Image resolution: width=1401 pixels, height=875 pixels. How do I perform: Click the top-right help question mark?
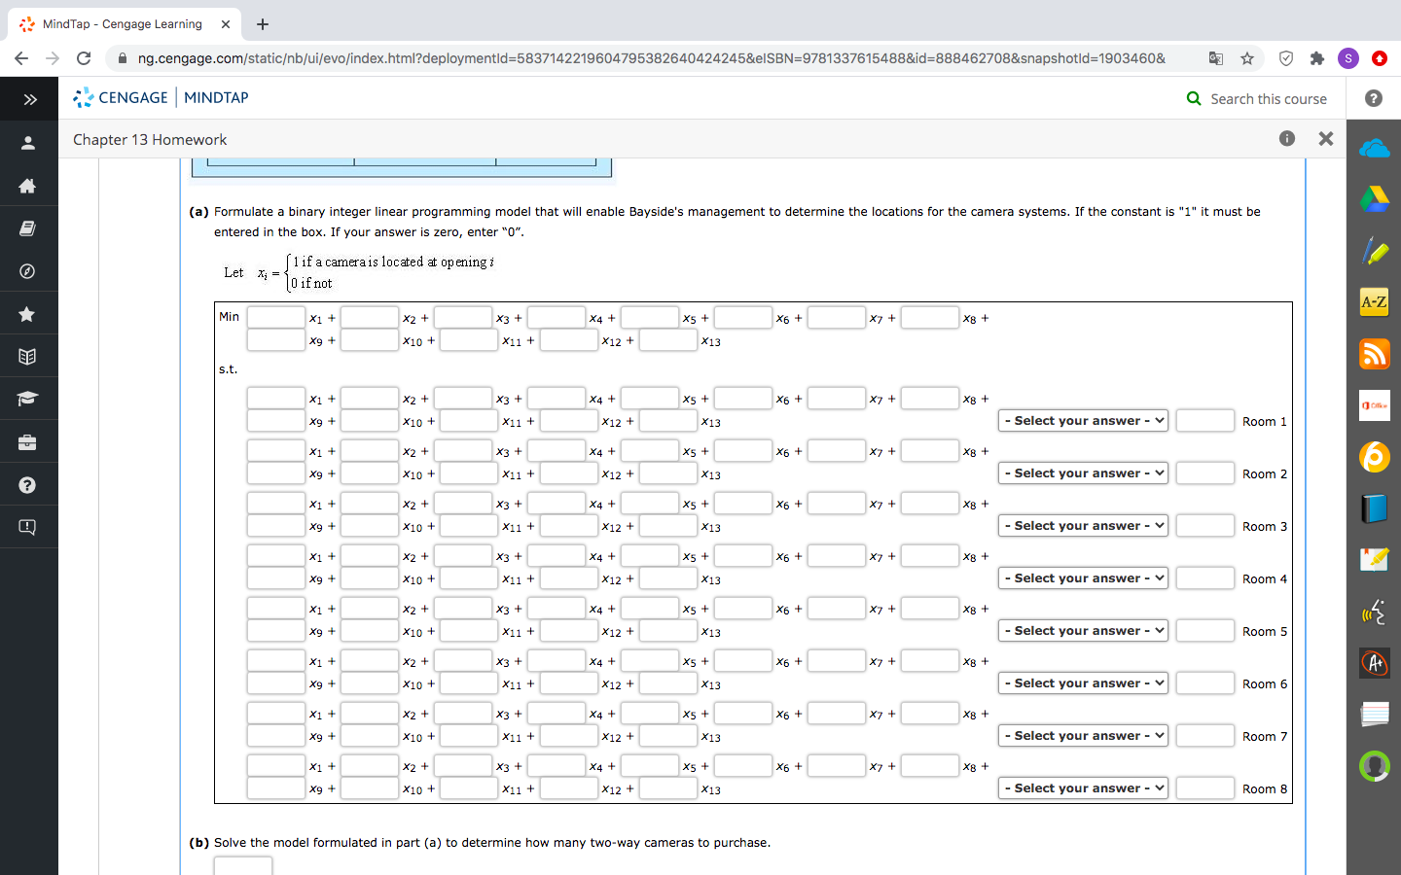point(1373,98)
